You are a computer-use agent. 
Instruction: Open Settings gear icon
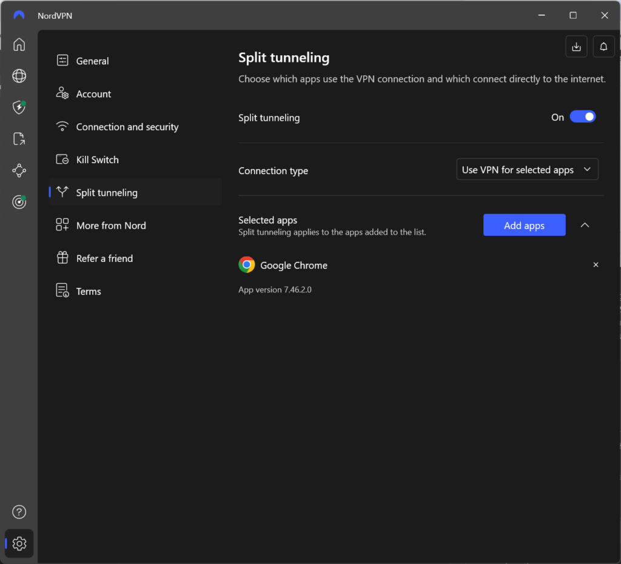pyautogui.click(x=19, y=543)
